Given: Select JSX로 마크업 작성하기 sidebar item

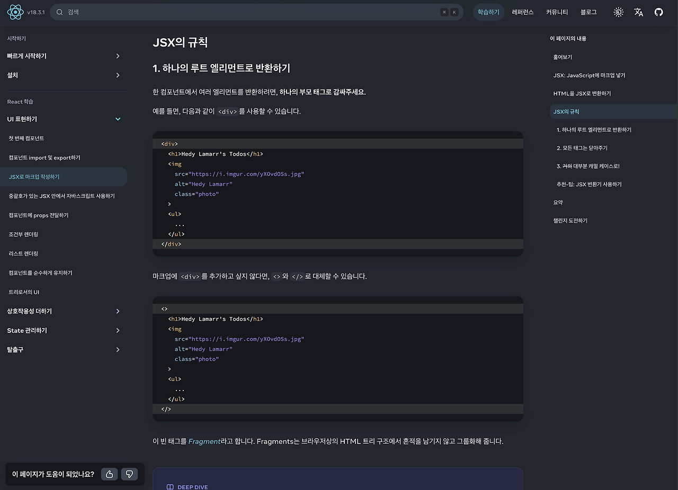Looking at the screenshot, I should 64,177.
